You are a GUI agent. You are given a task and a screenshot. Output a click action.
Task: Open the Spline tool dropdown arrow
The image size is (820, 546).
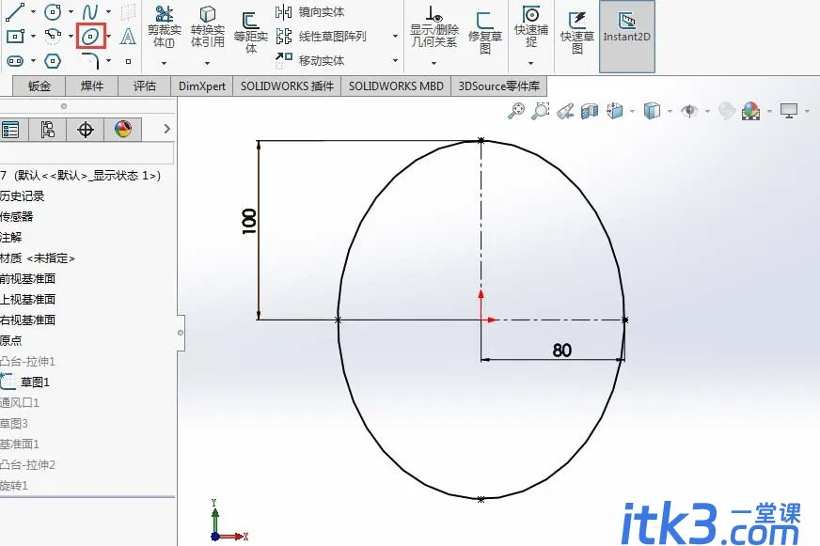(108, 11)
